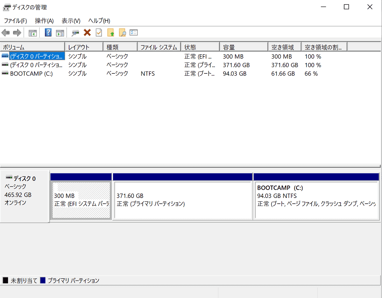This screenshot has height=298, width=382.
Task: Open the 操作(A) menu
Action: [x=44, y=21]
